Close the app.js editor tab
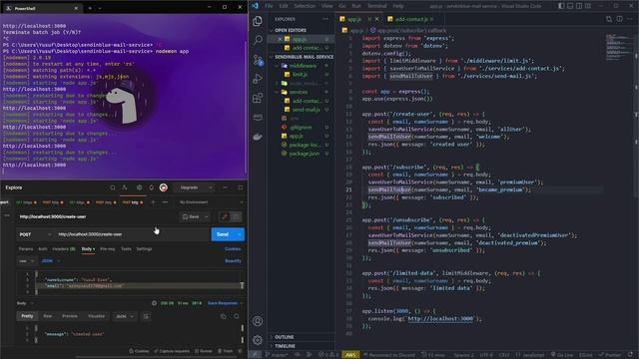Viewport: 639px width, 359px height. 377,19
